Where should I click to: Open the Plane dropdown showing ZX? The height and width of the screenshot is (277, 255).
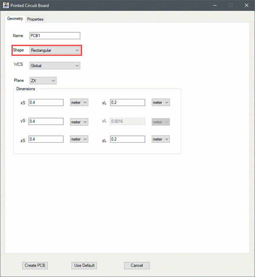[43, 81]
